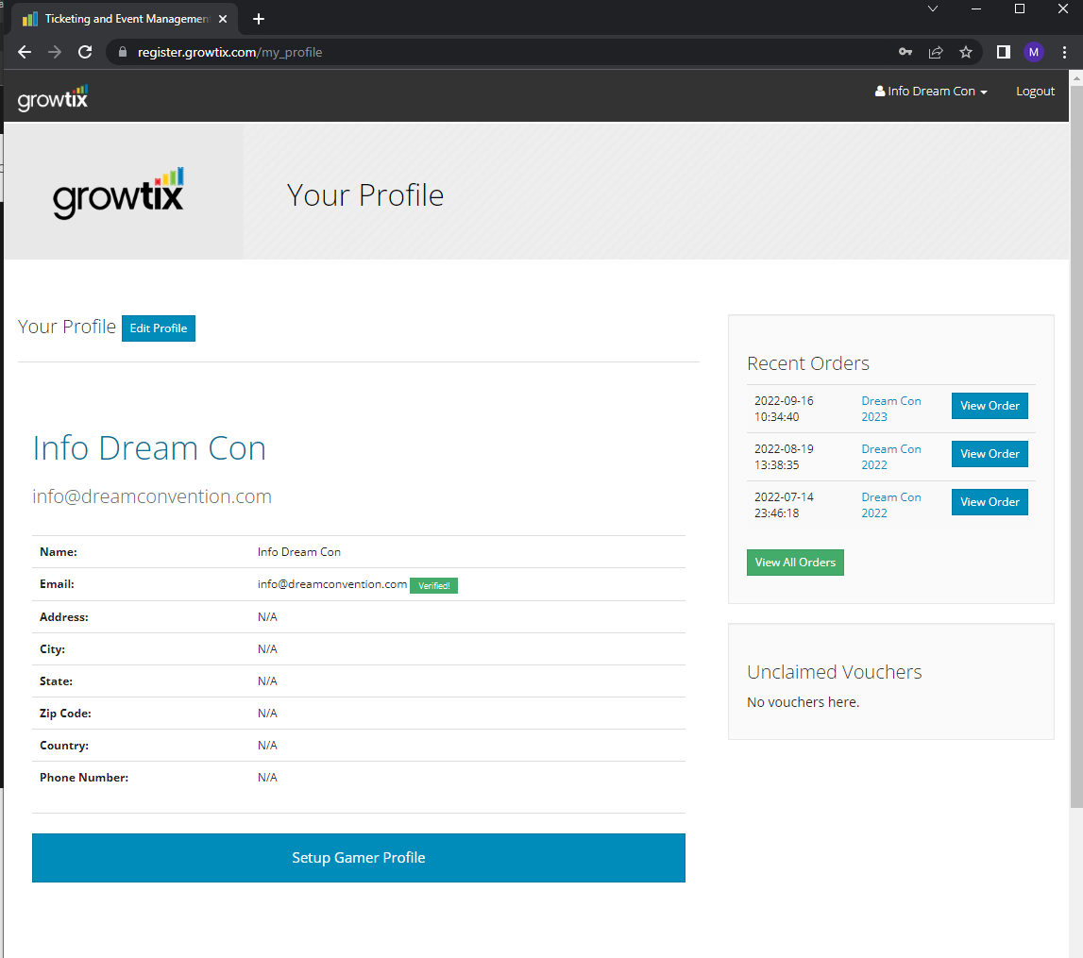This screenshot has width=1083, height=958.
Task: Open the tab search chevron
Action: 933,8
